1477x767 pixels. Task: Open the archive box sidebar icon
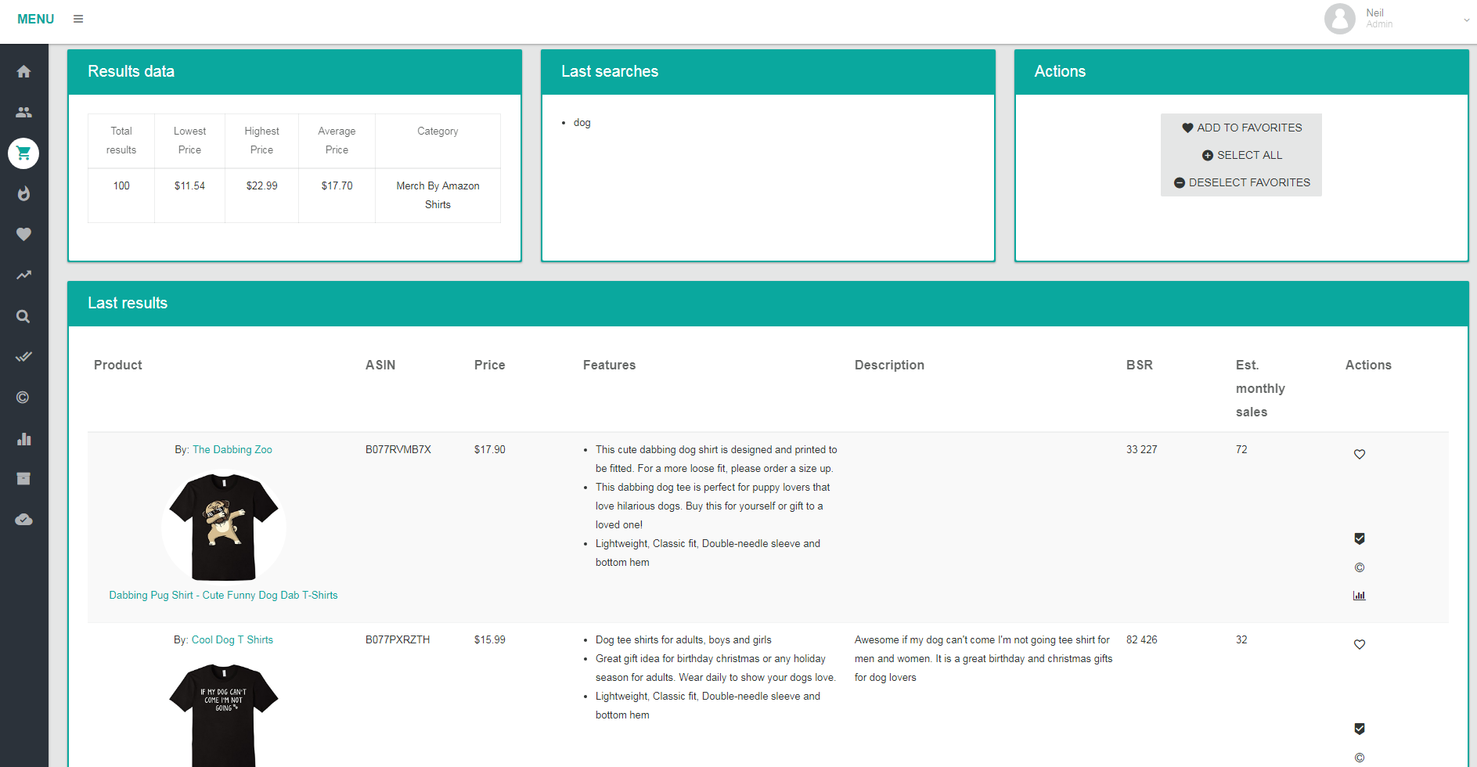[x=23, y=478]
